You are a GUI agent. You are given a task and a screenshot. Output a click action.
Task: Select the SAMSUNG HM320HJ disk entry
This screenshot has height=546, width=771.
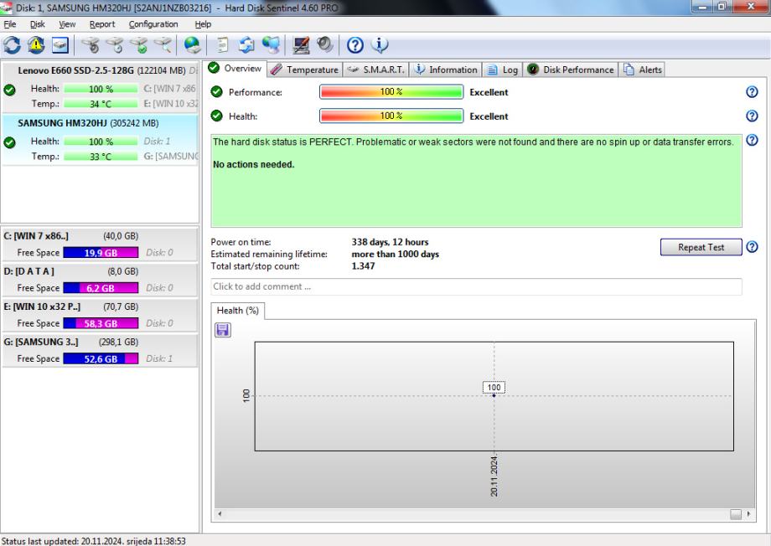(x=100, y=140)
